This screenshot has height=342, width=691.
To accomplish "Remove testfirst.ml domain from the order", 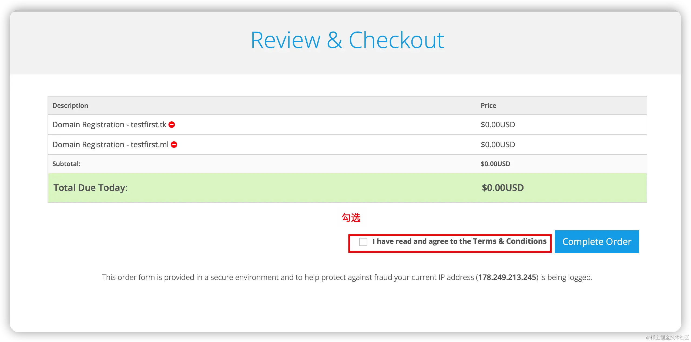I will 174,145.
